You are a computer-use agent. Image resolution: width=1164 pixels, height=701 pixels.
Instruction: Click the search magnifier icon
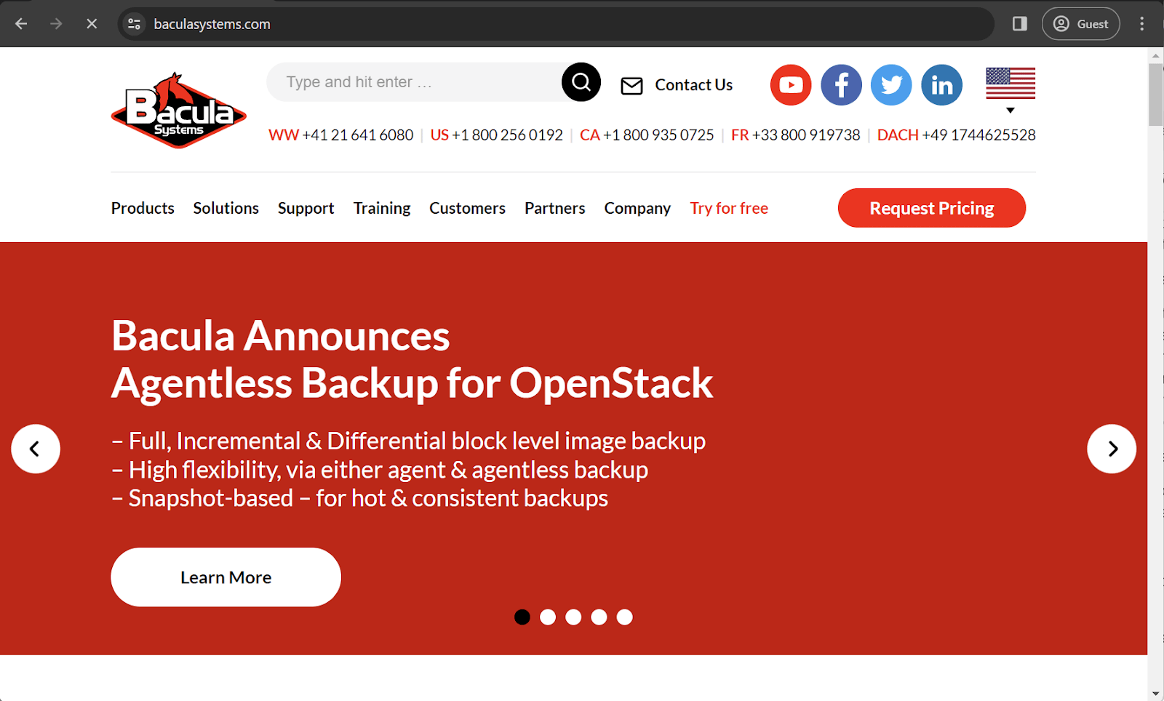coord(580,81)
